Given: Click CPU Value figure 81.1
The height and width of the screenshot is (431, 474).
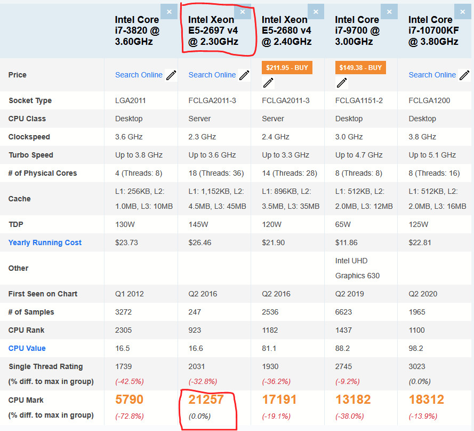Looking at the screenshot, I should click(269, 348).
